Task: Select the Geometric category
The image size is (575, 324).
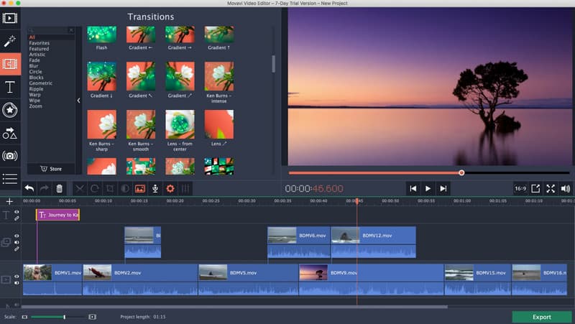Action: [41, 83]
